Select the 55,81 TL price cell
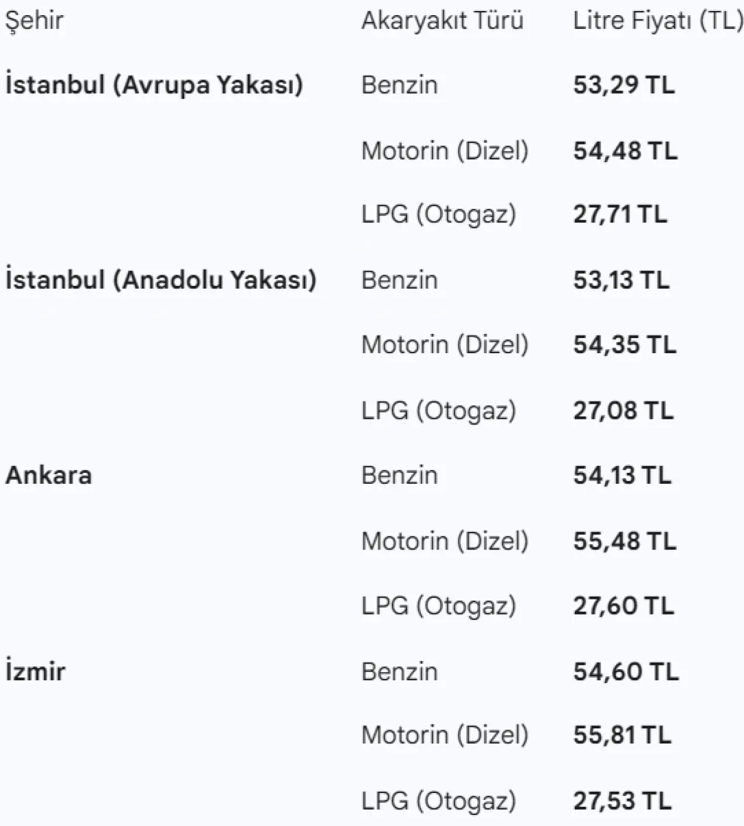Screen dimensions: 744x826 [x=622, y=735]
